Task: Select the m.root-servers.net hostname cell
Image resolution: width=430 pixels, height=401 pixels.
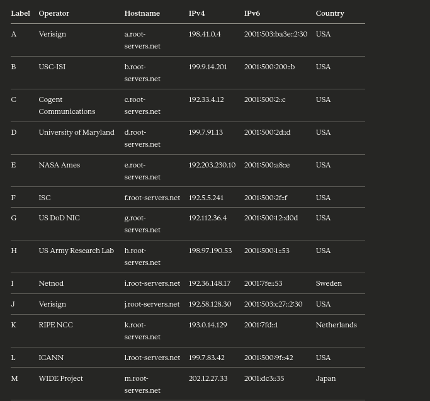Action: pos(142,384)
